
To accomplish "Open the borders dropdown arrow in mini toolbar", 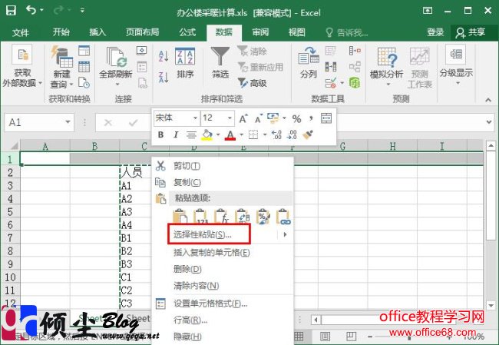I will click(264, 134).
